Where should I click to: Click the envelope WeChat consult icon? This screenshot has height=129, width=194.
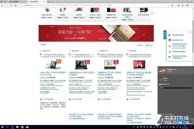point(169,57)
